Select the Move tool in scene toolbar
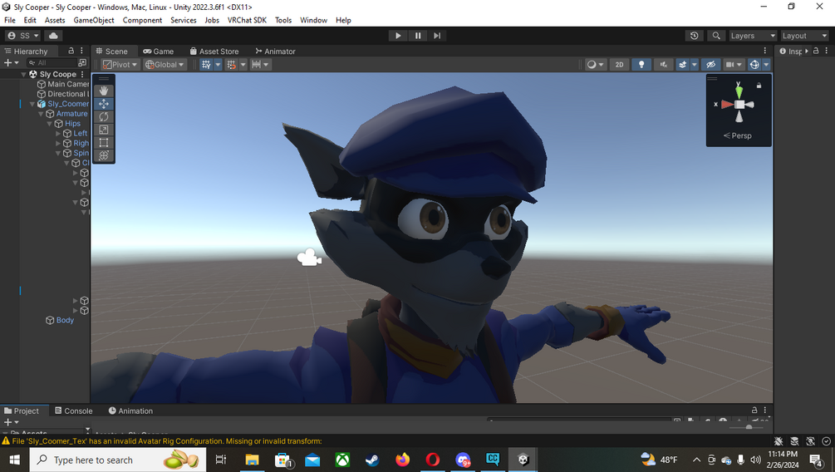The height and width of the screenshot is (472, 835). tap(103, 104)
